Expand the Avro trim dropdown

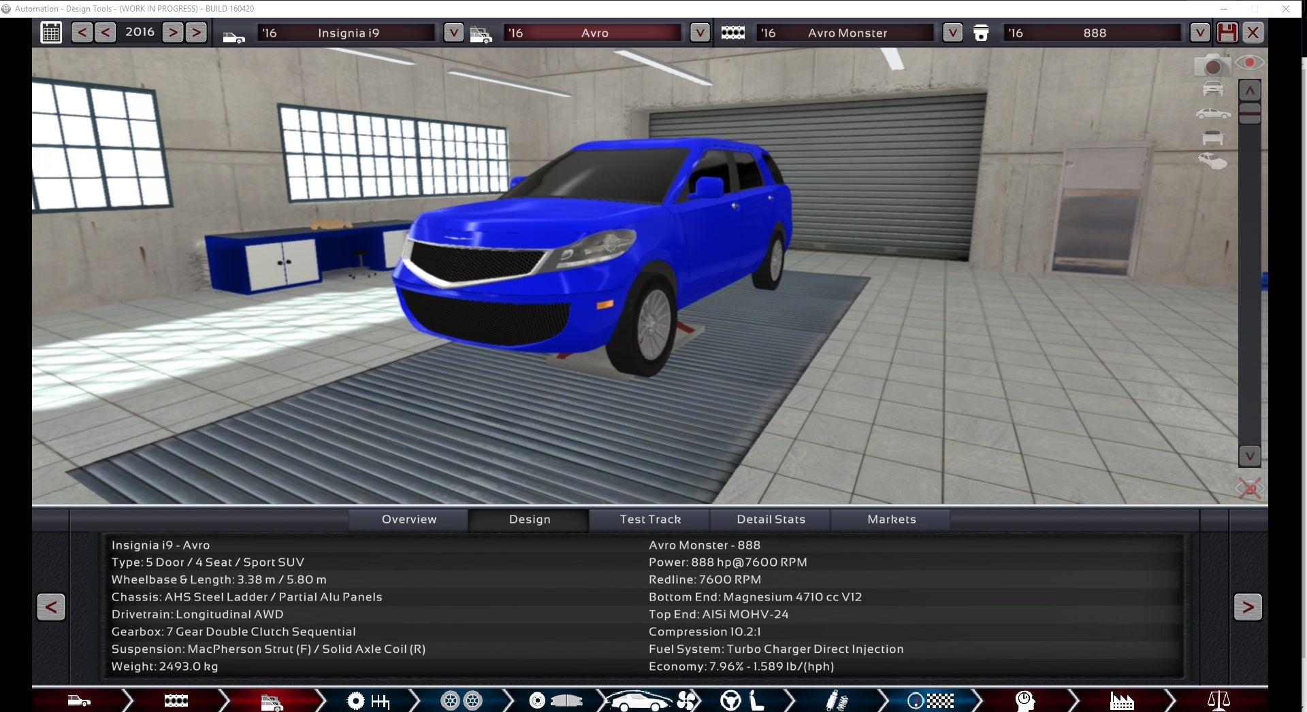coord(700,33)
